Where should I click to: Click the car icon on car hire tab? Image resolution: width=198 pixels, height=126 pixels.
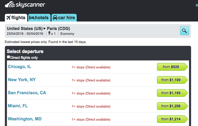(55, 18)
